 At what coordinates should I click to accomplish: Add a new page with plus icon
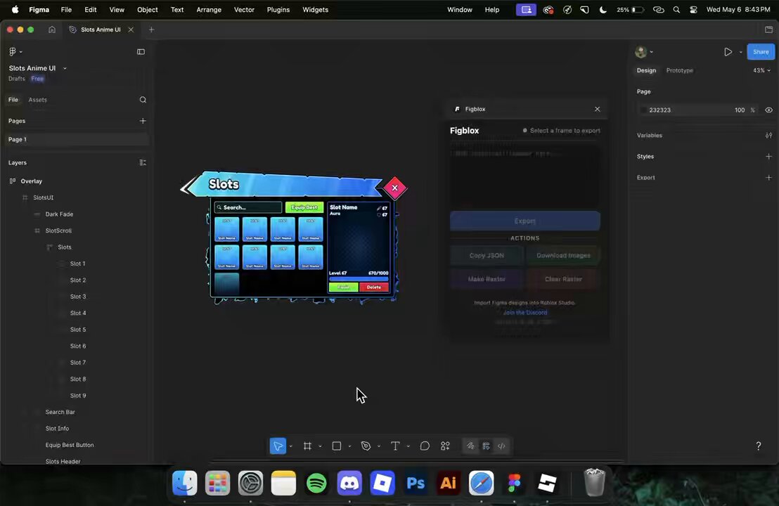click(x=143, y=121)
